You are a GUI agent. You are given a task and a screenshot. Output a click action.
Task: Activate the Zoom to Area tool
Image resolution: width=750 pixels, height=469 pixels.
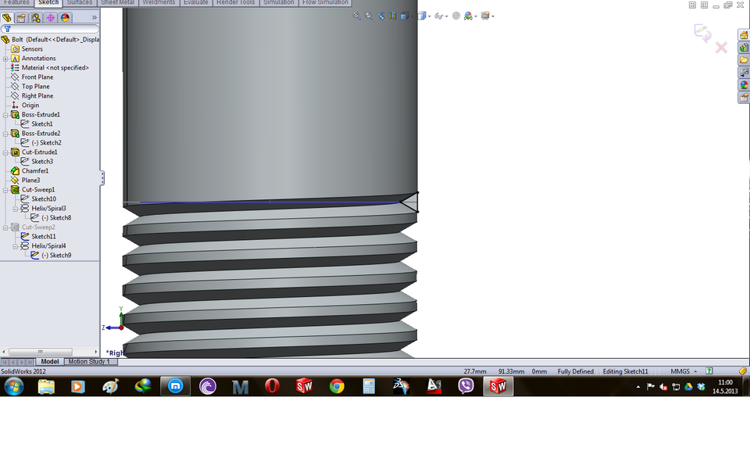coord(367,15)
